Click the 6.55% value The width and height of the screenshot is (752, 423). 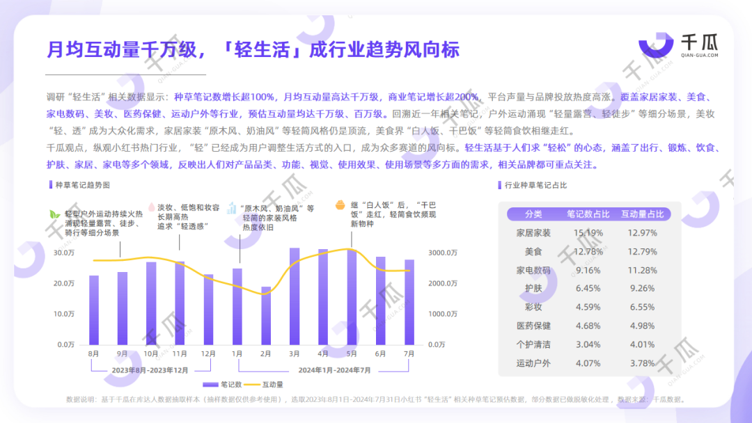[x=642, y=307]
